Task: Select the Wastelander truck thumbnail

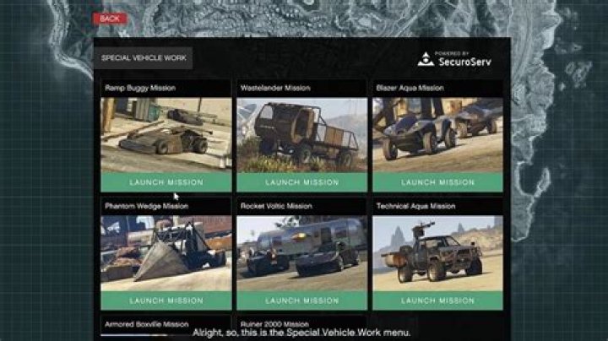Action: point(302,135)
